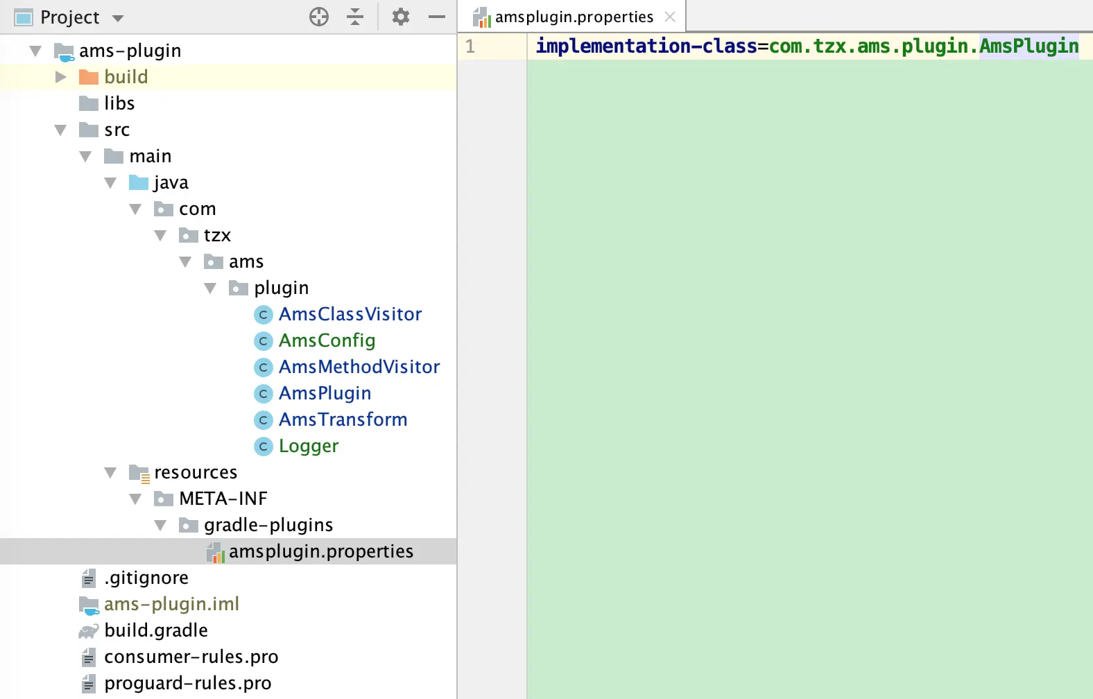Select the ams-plugin.iml file name
Image resolution: width=1093 pixels, height=699 pixels.
pyautogui.click(x=171, y=604)
